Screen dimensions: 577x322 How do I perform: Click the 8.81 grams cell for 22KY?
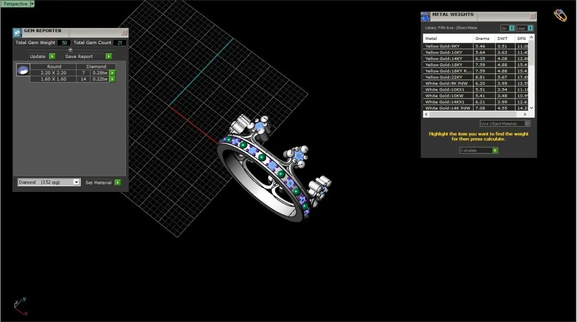point(484,77)
